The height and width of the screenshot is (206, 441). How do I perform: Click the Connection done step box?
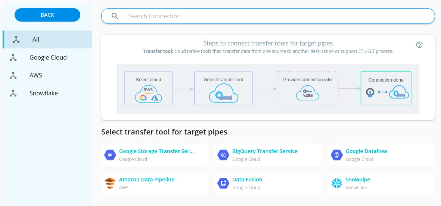pos(386,88)
